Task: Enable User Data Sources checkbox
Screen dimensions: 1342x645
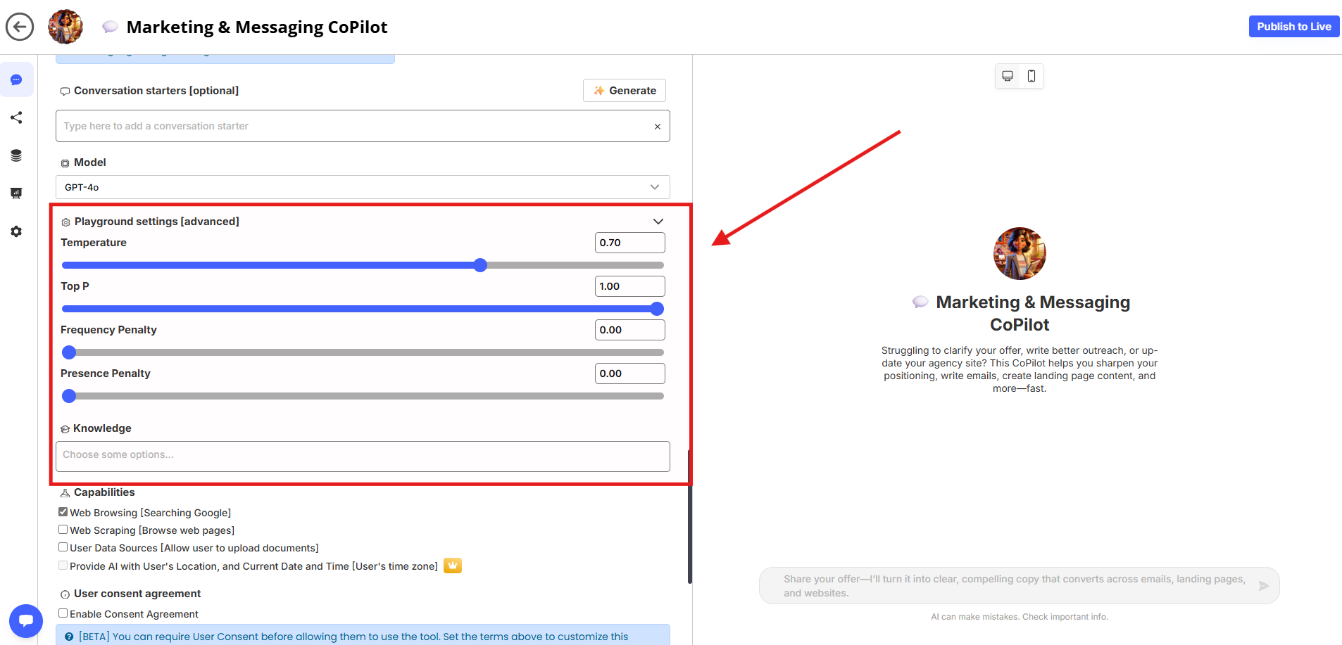Action: click(63, 547)
